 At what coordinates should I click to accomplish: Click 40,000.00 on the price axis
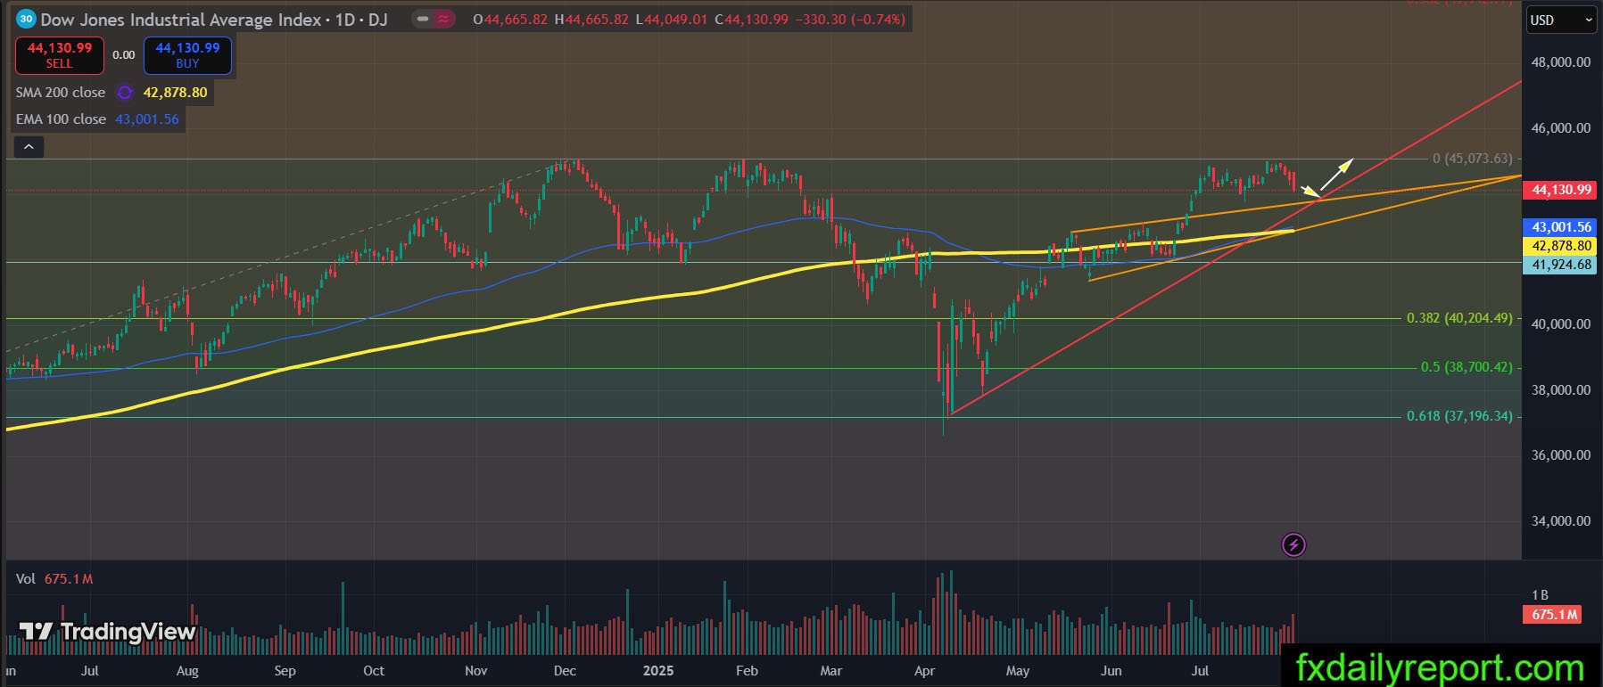pyautogui.click(x=1561, y=324)
